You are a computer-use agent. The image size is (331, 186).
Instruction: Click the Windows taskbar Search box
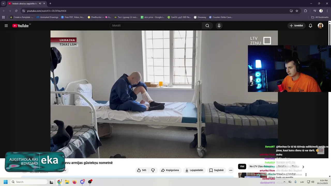pos(29,182)
